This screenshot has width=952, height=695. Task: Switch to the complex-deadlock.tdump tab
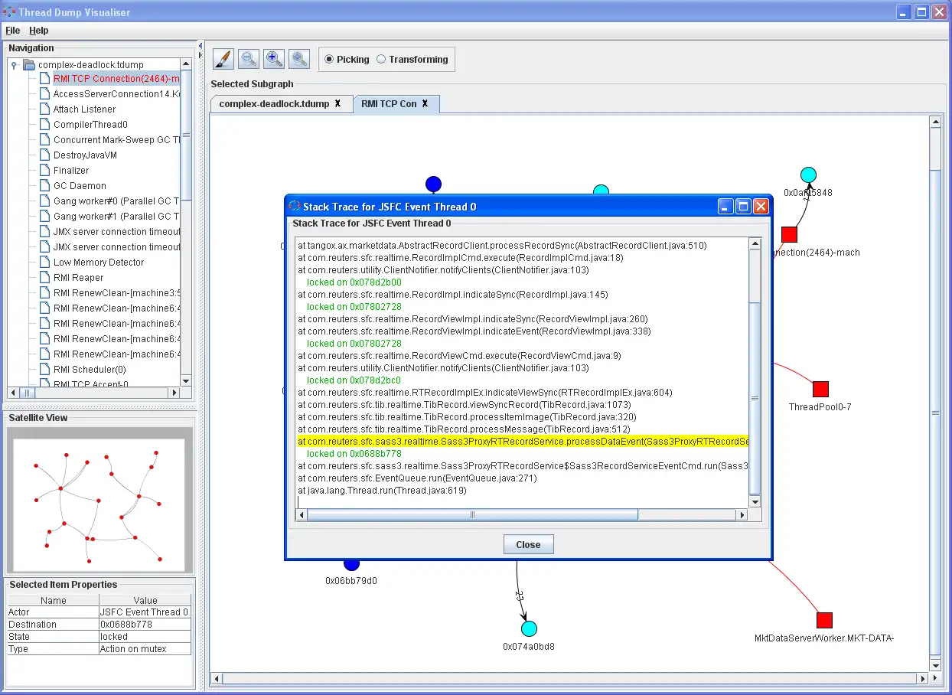click(274, 103)
